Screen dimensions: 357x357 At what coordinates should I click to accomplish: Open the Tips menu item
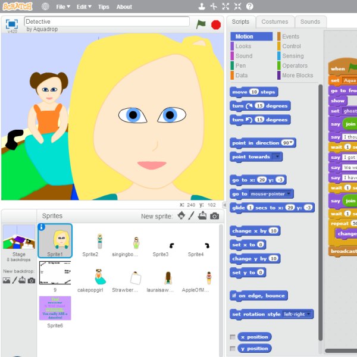click(x=104, y=7)
